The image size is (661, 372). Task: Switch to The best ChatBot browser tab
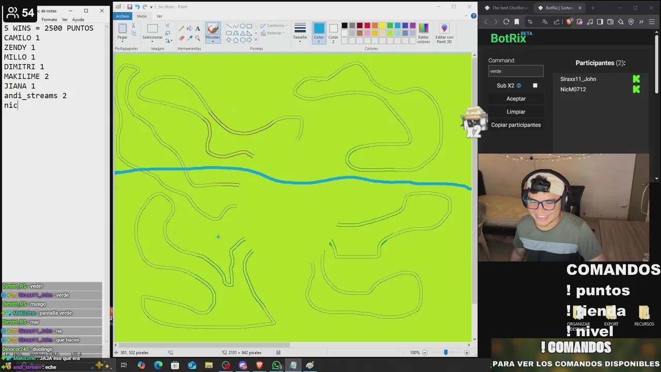506,8
